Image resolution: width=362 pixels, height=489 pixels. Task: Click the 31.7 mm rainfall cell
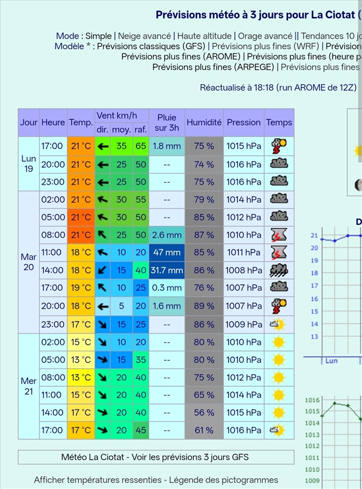tap(167, 270)
